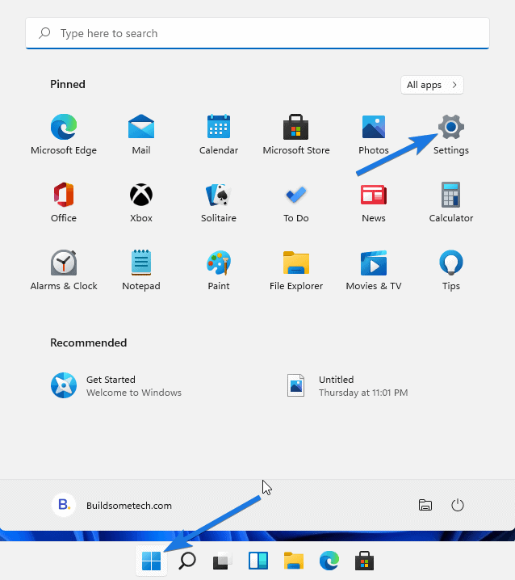Open Microsoft Store from the taskbar

pyautogui.click(x=365, y=561)
